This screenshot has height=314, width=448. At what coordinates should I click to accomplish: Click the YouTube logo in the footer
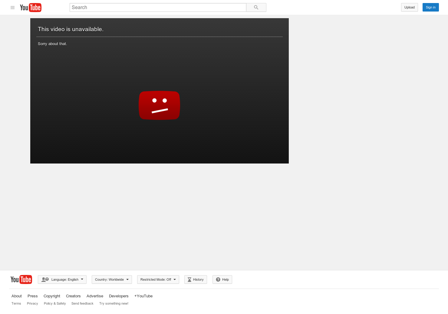coord(21,279)
